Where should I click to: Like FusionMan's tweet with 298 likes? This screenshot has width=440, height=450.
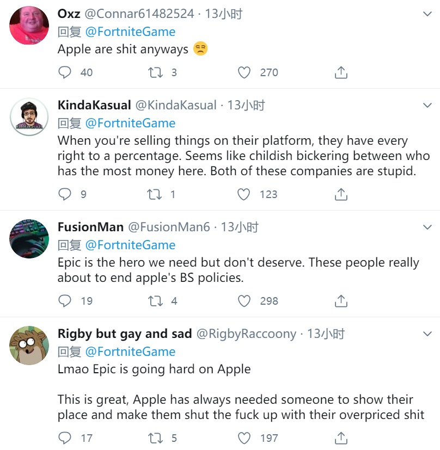[245, 301]
